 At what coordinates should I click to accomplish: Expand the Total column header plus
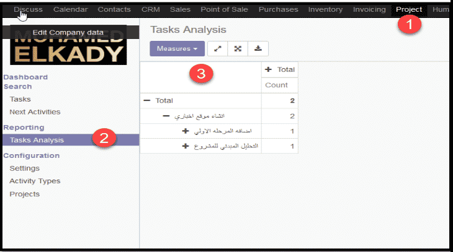pyautogui.click(x=268, y=69)
